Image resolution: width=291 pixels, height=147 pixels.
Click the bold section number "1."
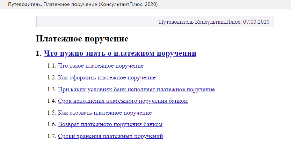[39, 53]
